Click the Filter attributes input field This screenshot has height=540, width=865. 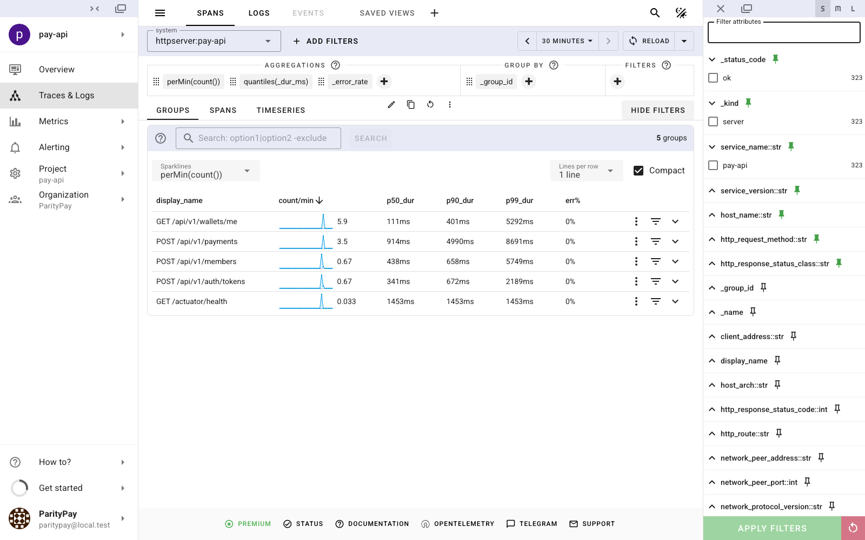[784, 32]
